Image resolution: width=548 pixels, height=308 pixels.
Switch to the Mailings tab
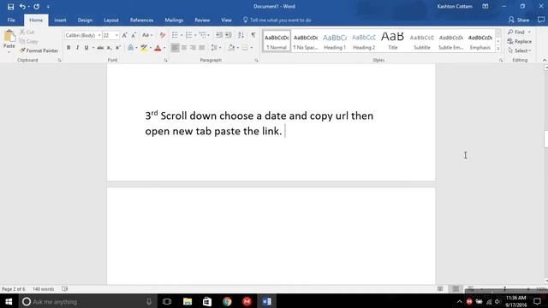click(x=174, y=21)
